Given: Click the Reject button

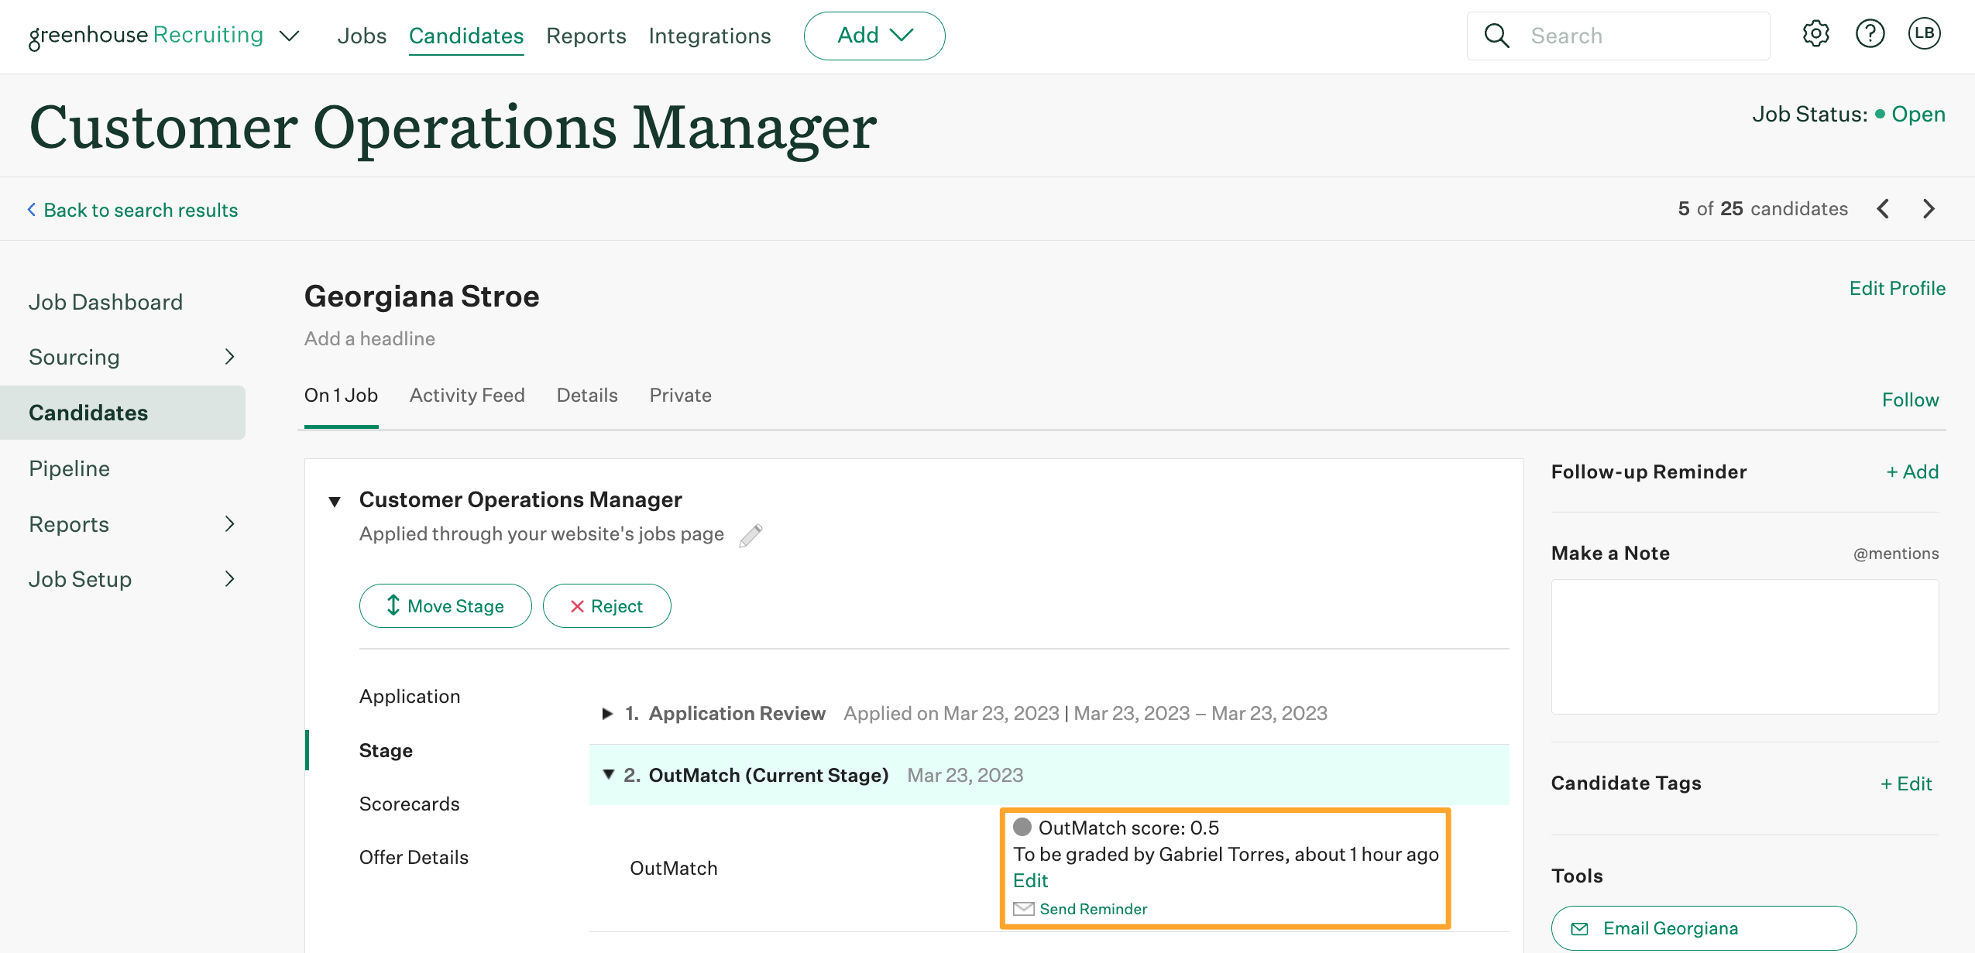Looking at the screenshot, I should point(606,605).
